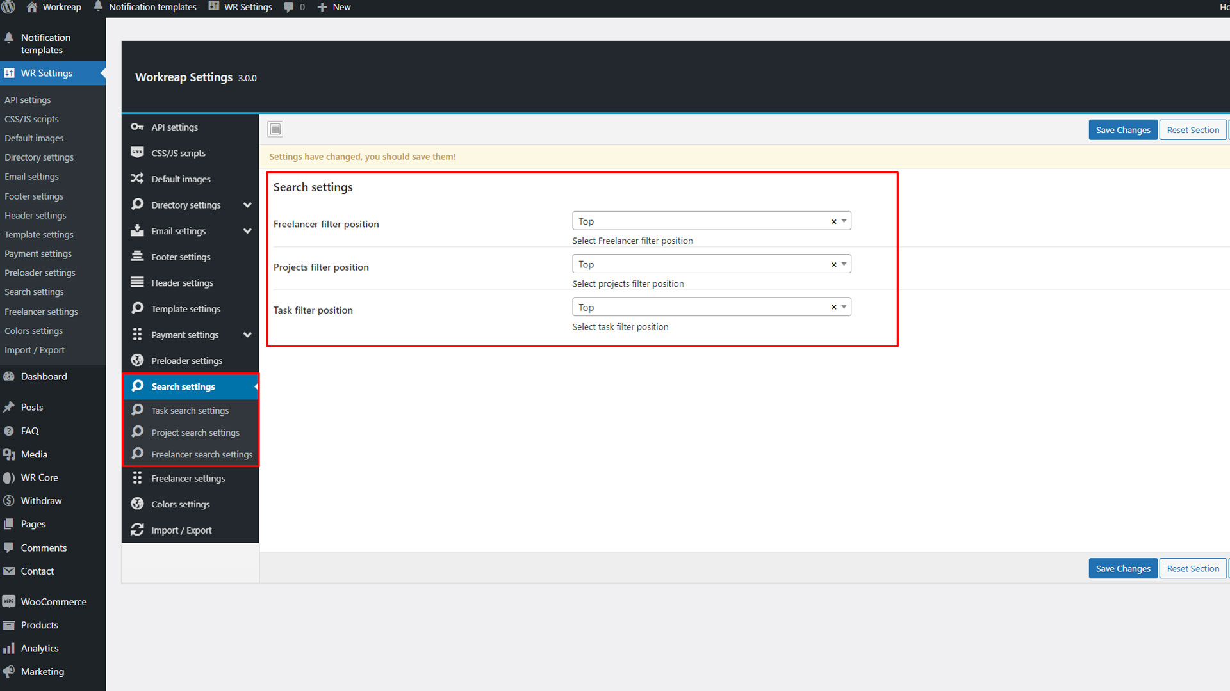This screenshot has width=1230, height=691.
Task: Open WooCommerce in the admin sidebar
Action: pos(53,601)
